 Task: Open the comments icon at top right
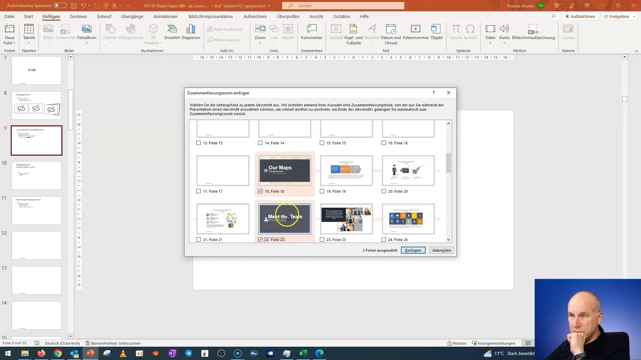[554, 16]
